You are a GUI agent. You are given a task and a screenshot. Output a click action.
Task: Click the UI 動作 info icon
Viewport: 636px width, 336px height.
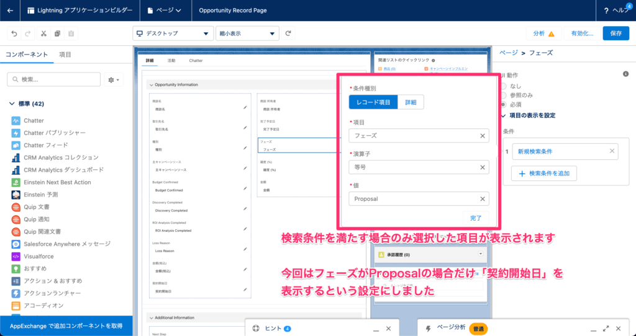[x=626, y=74]
